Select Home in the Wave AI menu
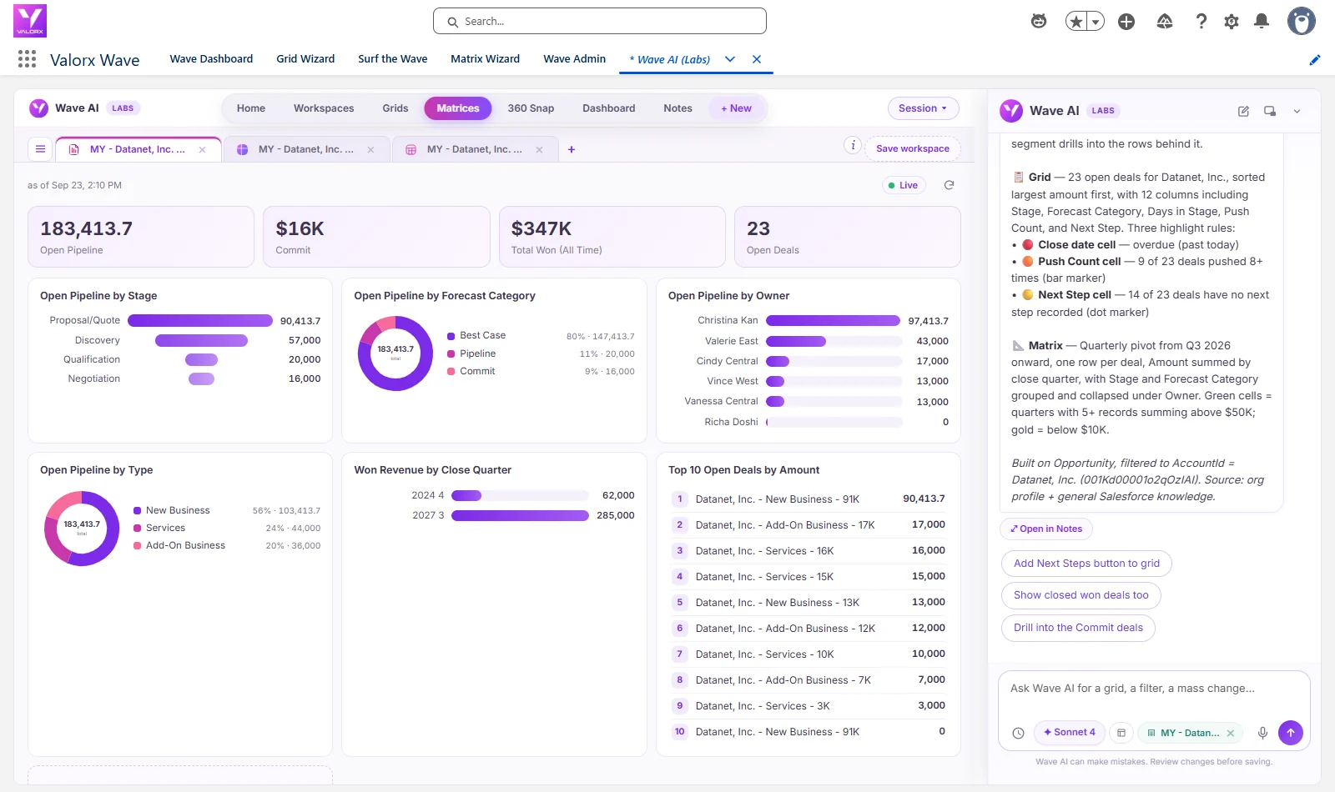1335x792 pixels. tap(251, 108)
